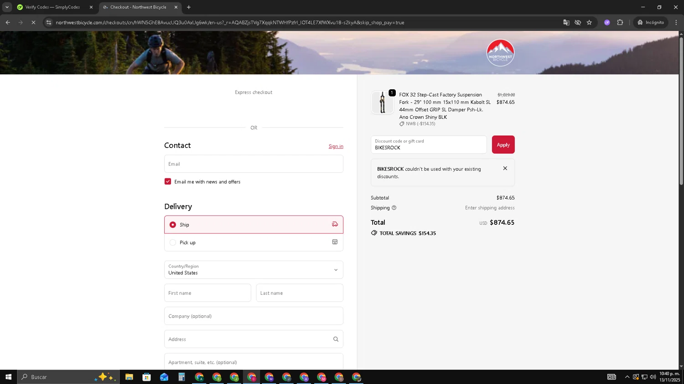Go back to the previous page
Image resolution: width=684 pixels, height=384 pixels.
8,22
